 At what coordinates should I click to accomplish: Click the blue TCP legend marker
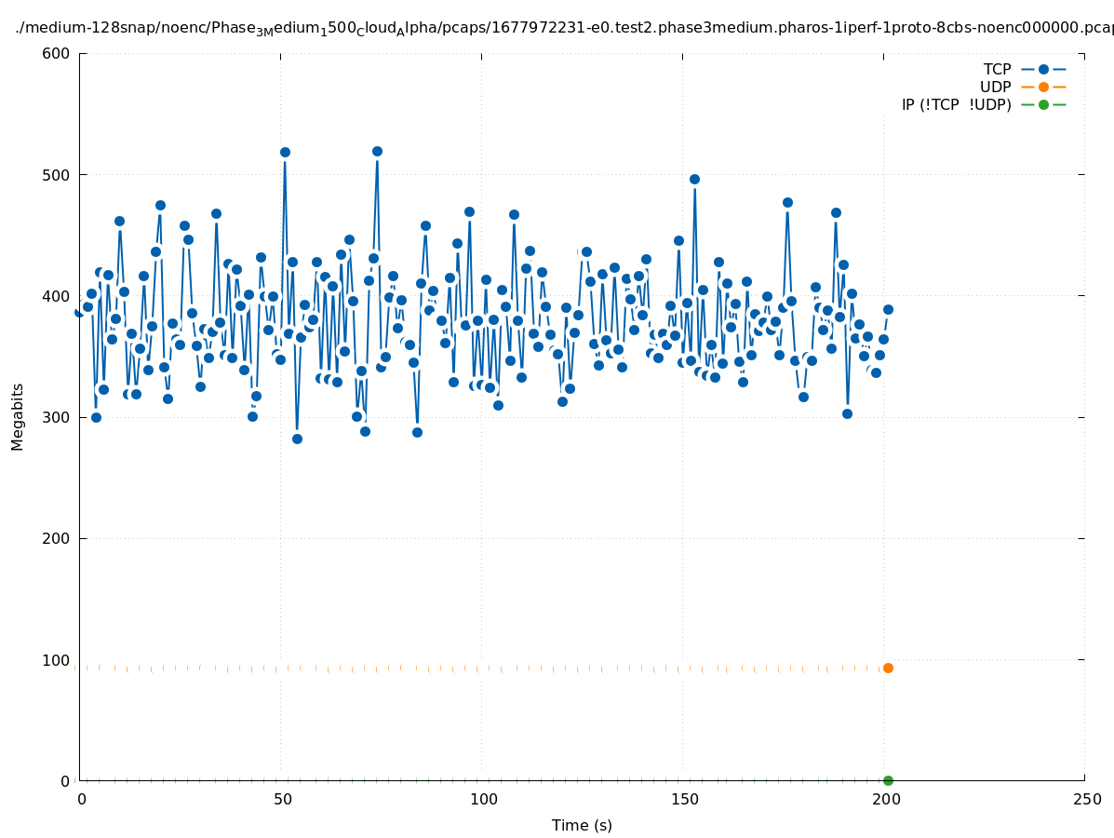click(1043, 69)
